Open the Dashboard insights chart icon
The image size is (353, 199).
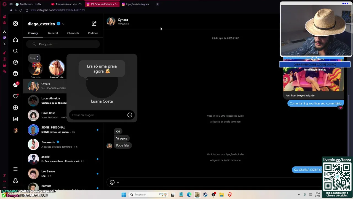[x=15, y=119]
